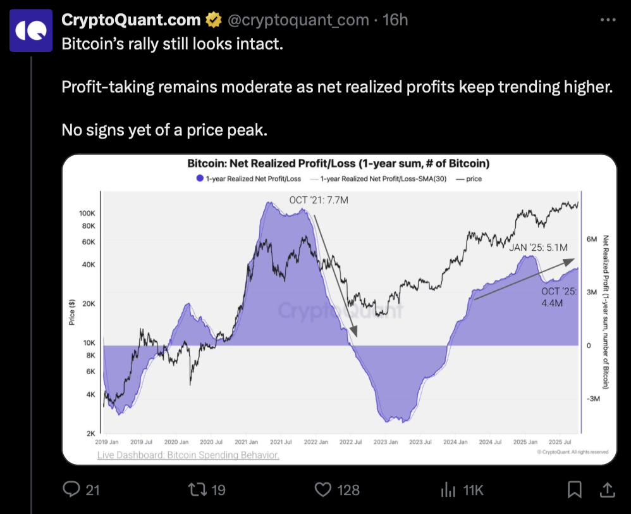The height and width of the screenshot is (514, 631).
Task: Click the purple Realized Net Profit/Loss legend dot
Action: pos(199,179)
